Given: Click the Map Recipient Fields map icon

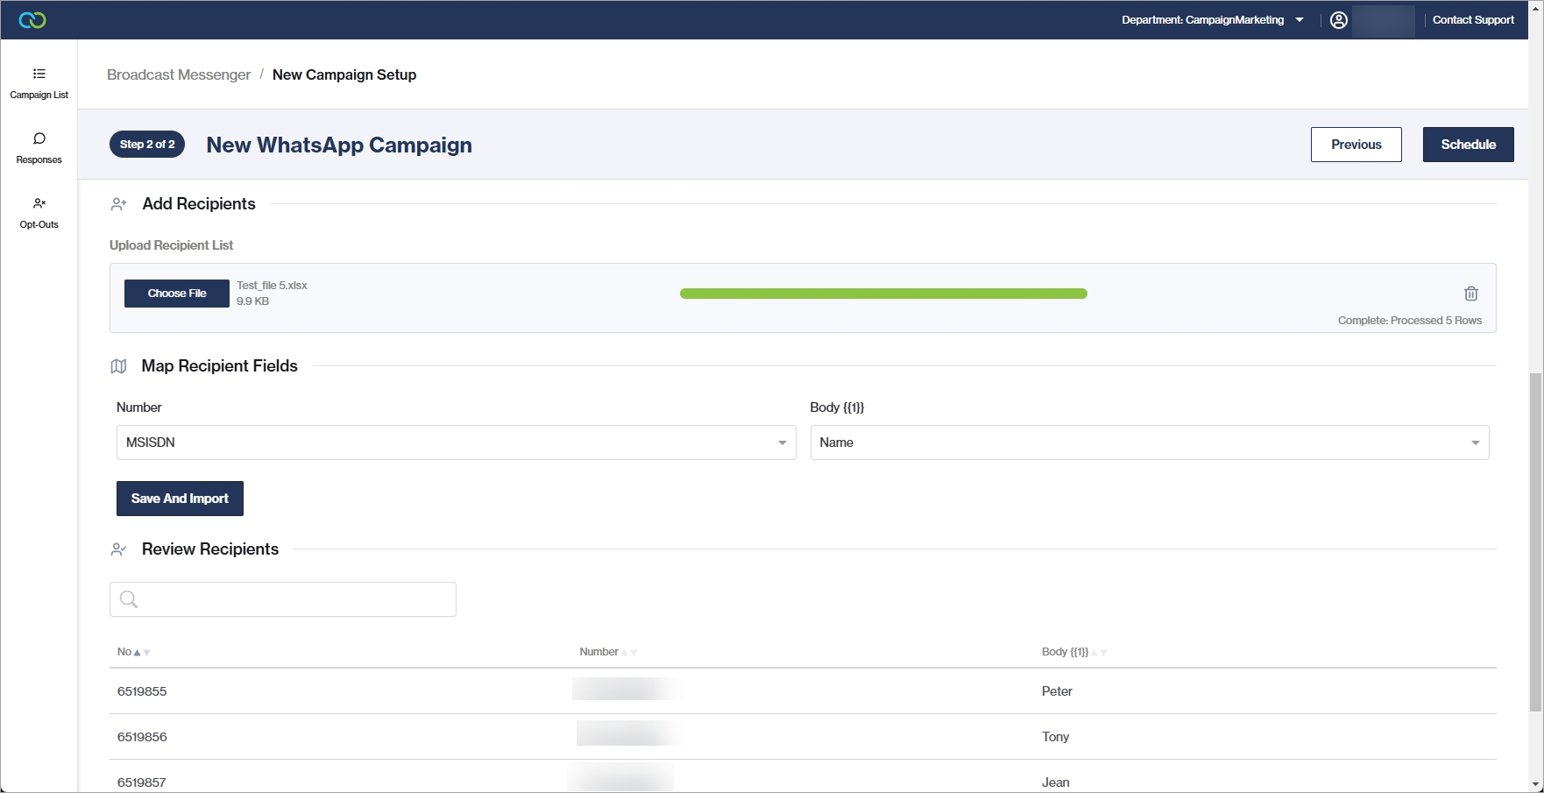Looking at the screenshot, I should (x=119, y=366).
